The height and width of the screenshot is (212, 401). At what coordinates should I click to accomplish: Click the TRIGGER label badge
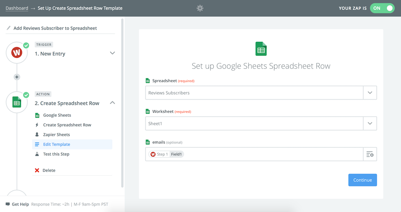pos(44,44)
